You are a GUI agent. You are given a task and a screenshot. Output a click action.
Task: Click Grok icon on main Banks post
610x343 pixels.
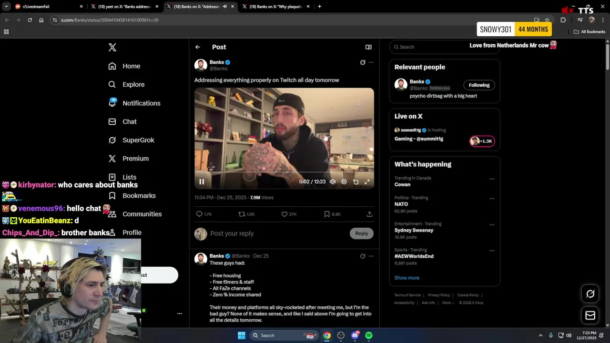(363, 62)
